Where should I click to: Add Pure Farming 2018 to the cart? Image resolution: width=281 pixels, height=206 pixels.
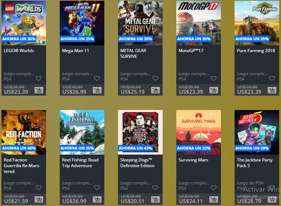click(x=272, y=90)
